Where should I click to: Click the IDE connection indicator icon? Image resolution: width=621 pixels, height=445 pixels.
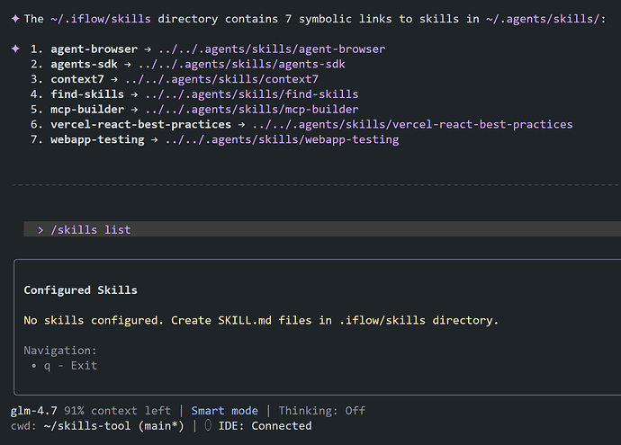coord(206,426)
